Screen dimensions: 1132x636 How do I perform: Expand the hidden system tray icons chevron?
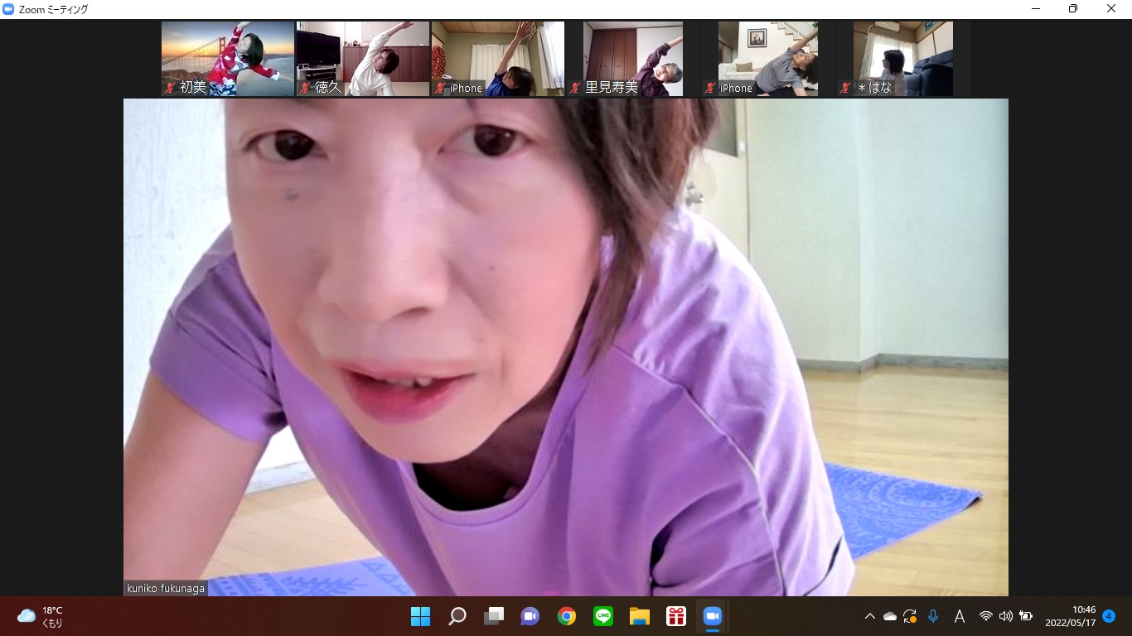869,616
